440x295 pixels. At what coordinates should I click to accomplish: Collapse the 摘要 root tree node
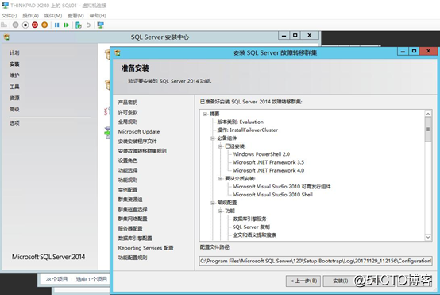coord(205,114)
